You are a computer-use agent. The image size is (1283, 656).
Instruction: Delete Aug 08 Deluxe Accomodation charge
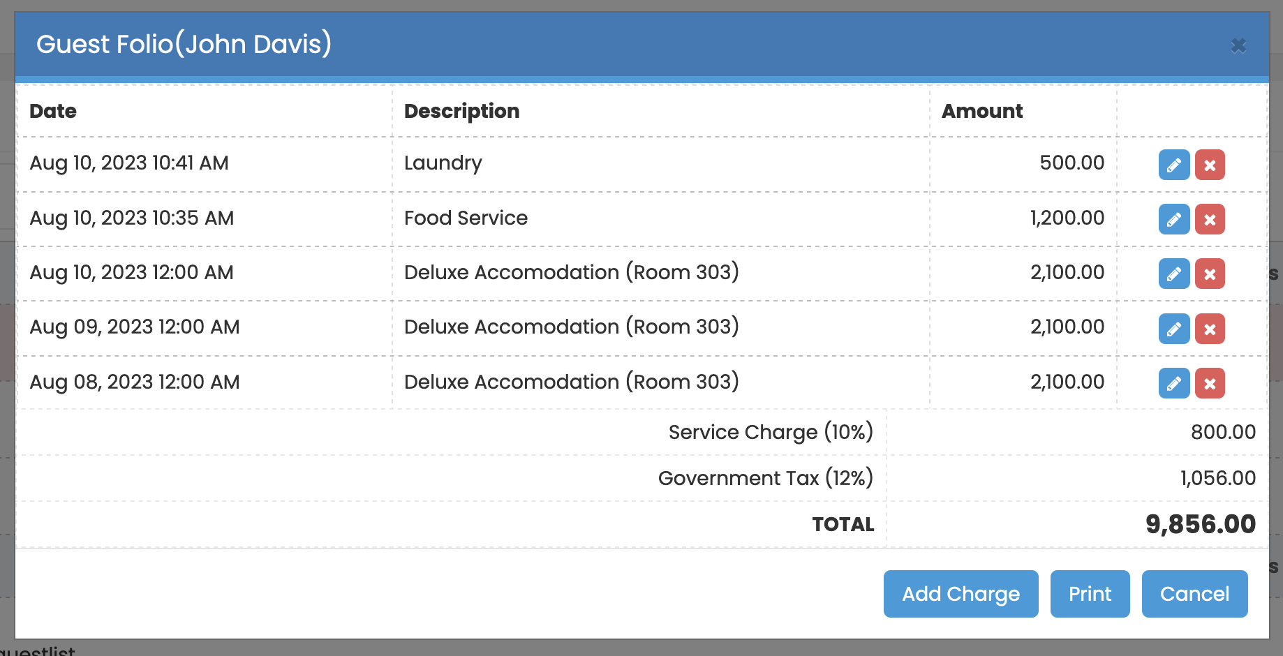tap(1210, 383)
